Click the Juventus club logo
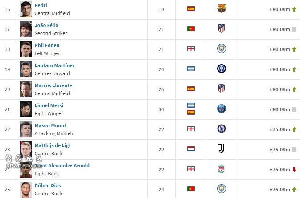Screen dimensions: 300x198 222,149
